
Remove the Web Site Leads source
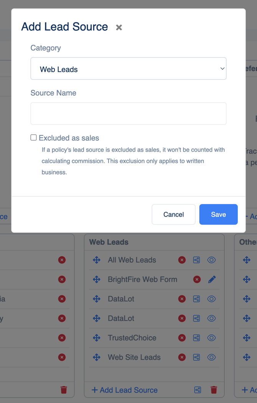pyautogui.click(x=182, y=357)
